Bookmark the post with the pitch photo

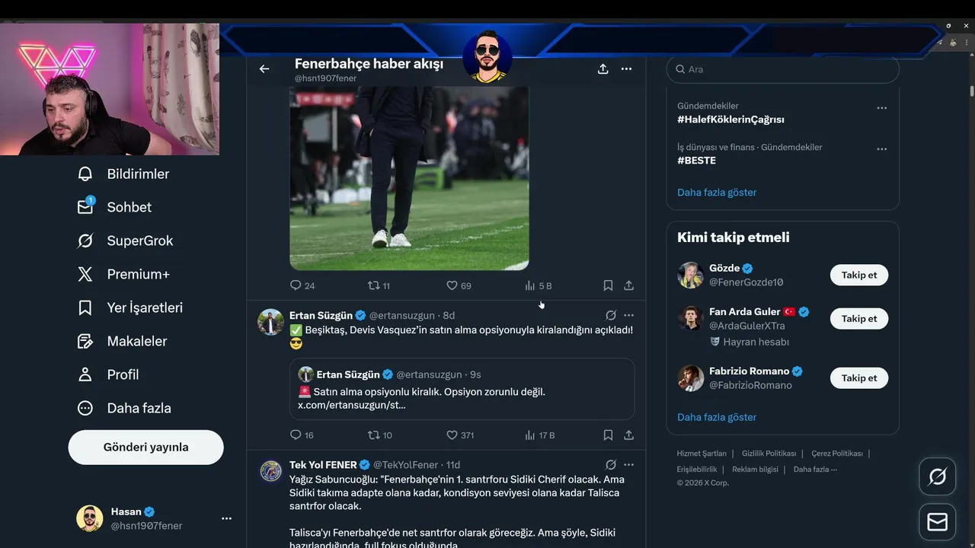coord(608,285)
